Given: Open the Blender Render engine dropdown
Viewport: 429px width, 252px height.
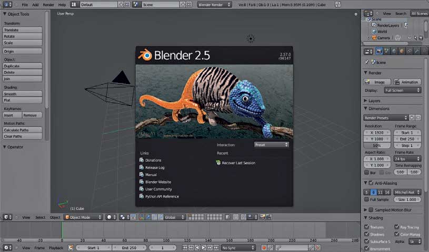Looking at the screenshot, I should [x=215, y=5].
